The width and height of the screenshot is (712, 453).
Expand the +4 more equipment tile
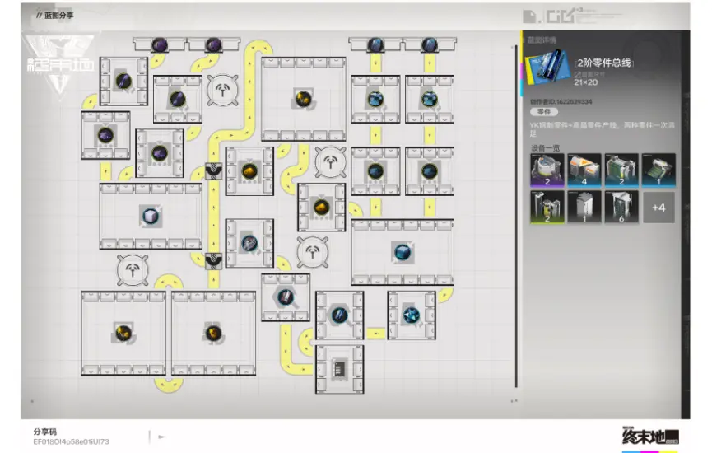(x=658, y=208)
